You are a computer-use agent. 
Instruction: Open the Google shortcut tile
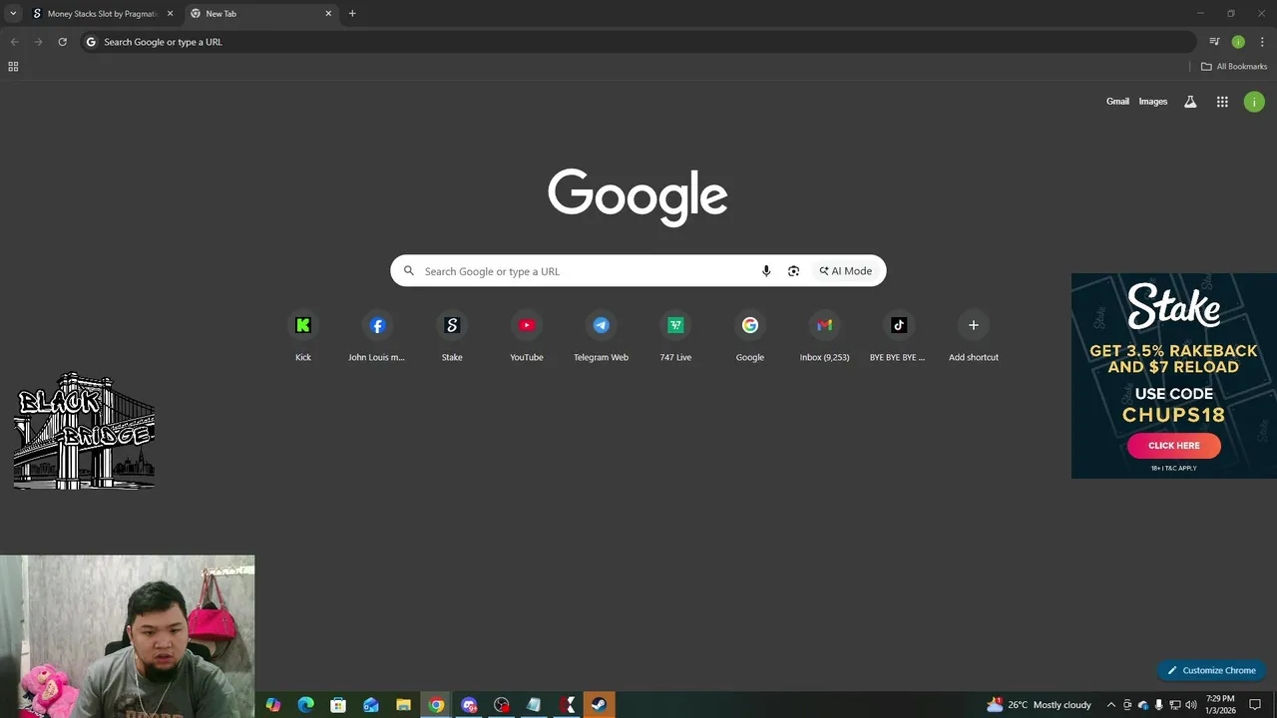pos(750,325)
